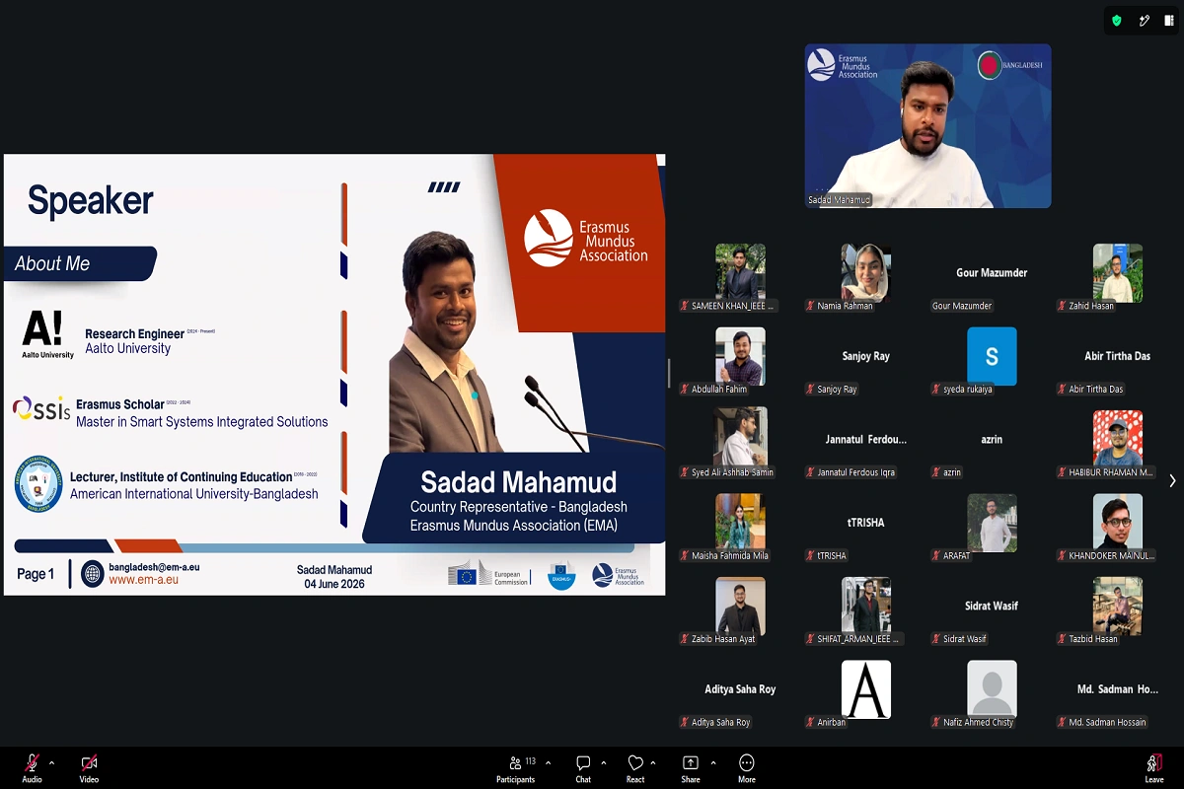Image resolution: width=1184 pixels, height=789 pixels.
Task: Expand the audio options caret
Action: [51, 762]
